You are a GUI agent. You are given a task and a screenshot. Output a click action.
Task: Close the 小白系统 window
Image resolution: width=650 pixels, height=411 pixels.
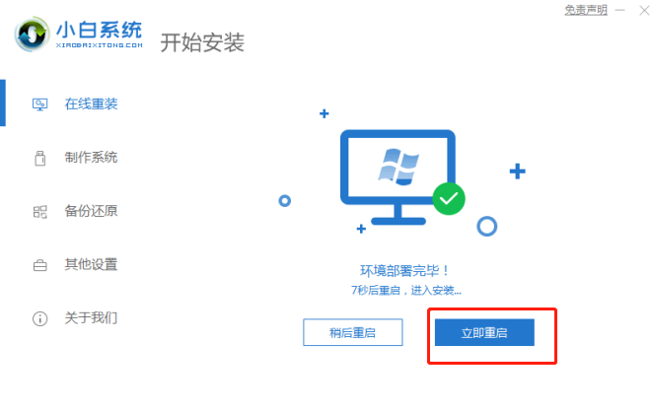pyautogui.click(x=644, y=10)
